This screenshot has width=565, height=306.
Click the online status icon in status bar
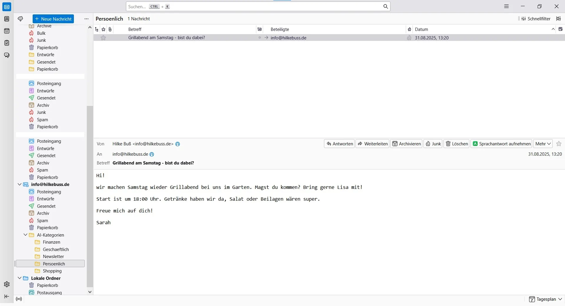pyautogui.click(x=19, y=299)
